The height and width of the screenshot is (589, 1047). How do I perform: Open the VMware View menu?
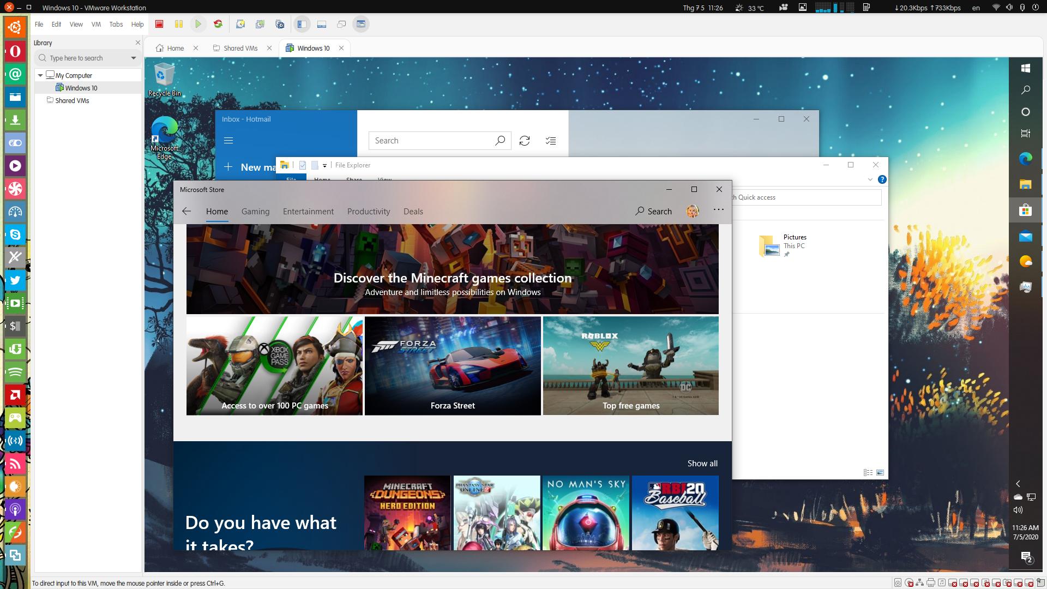coord(76,25)
